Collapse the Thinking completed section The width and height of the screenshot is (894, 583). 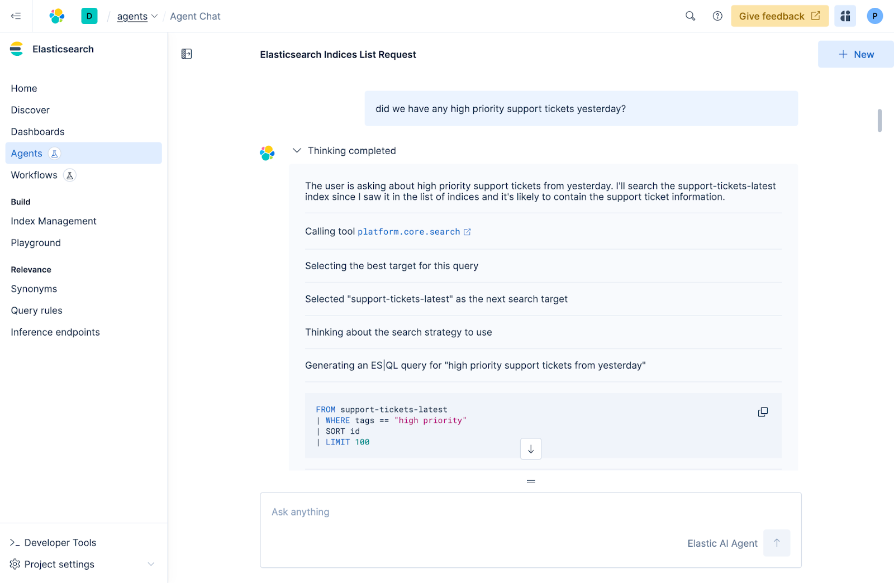297,151
